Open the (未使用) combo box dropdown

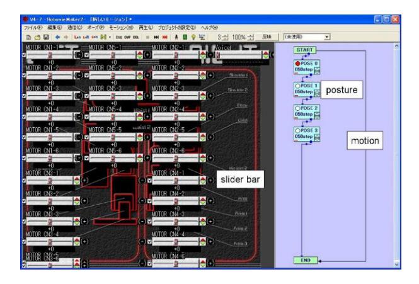[x=327, y=37]
